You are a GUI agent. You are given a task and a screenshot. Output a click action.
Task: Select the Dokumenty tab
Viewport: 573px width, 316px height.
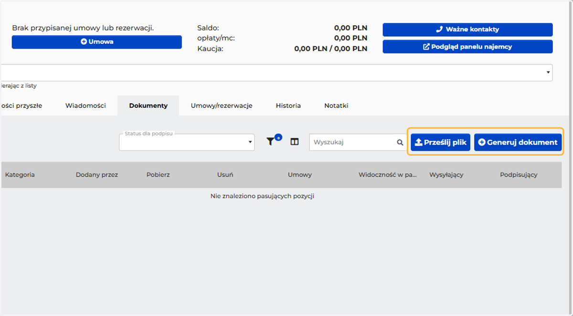click(148, 105)
